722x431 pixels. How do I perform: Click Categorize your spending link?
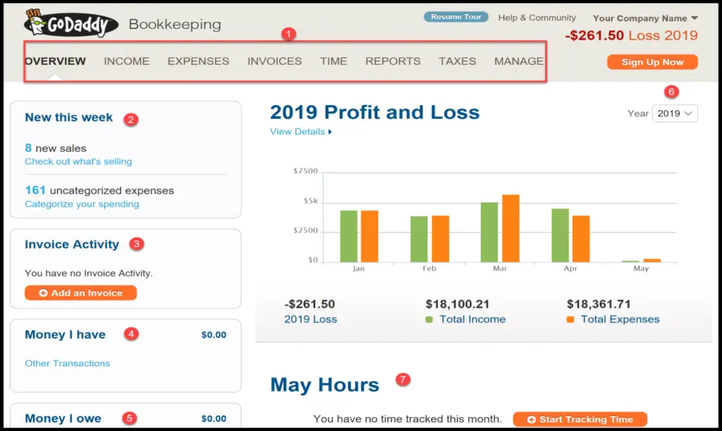tap(82, 204)
